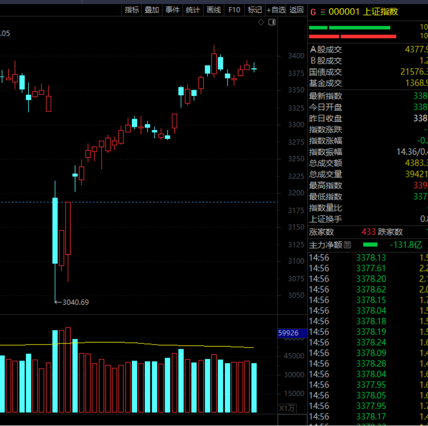This screenshot has height=426, width=428.
Task: Select the tick row priced 3378.28
Action: click(x=368, y=364)
